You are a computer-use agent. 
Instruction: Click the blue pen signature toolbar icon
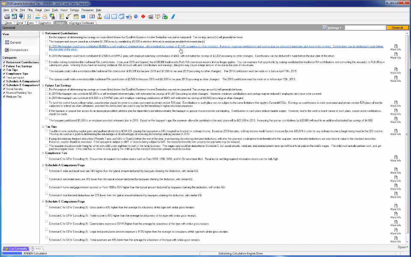point(173,17)
